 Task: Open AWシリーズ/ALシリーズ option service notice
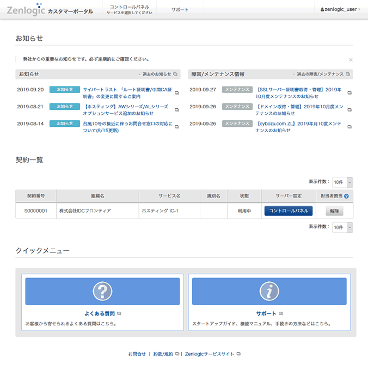[126, 110]
